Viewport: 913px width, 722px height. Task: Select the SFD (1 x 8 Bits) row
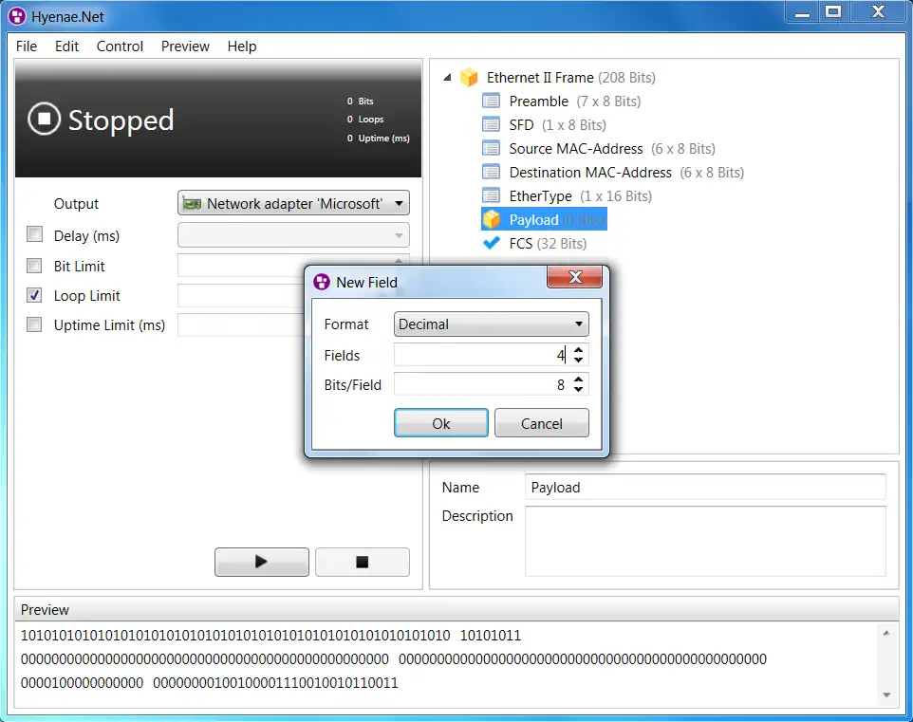click(x=544, y=125)
